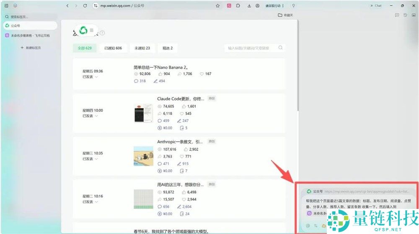Click the pencil icon showing 247
Screen dimensions: 419x234
pos(179,121)
